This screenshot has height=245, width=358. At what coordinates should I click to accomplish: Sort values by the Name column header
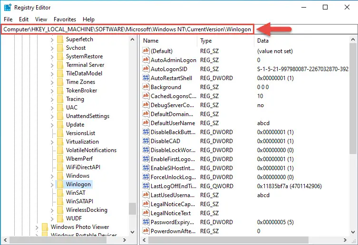[169, 41]
